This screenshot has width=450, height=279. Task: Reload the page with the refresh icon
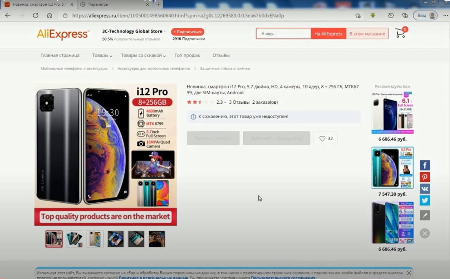coord(36,15)
